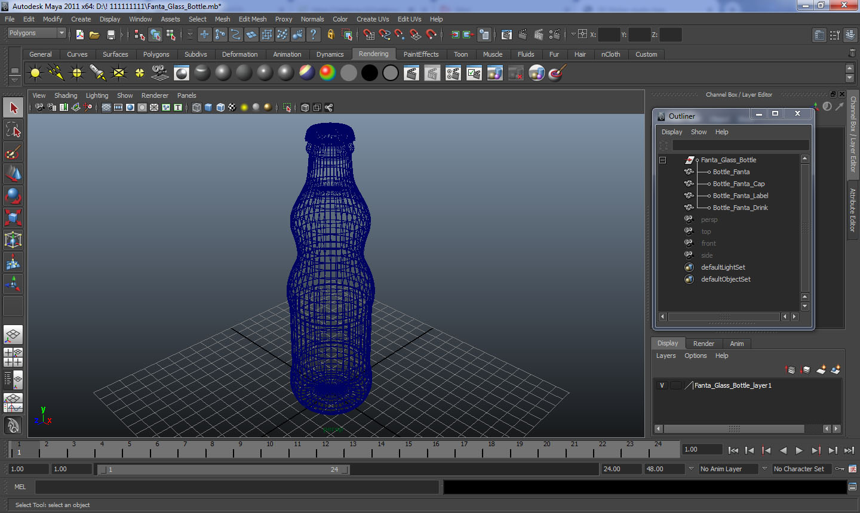The image size is (860, 513).
Task: Click the lock selection padlock icon
Action: click(330, 35)
